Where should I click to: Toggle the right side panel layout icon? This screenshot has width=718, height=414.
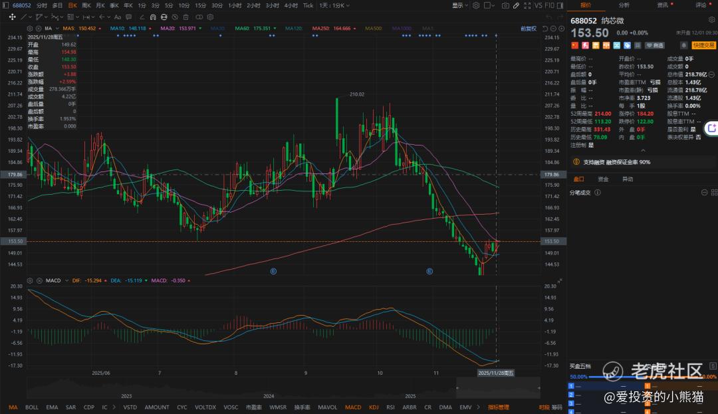pyautogui.click(x=560, y=5)
